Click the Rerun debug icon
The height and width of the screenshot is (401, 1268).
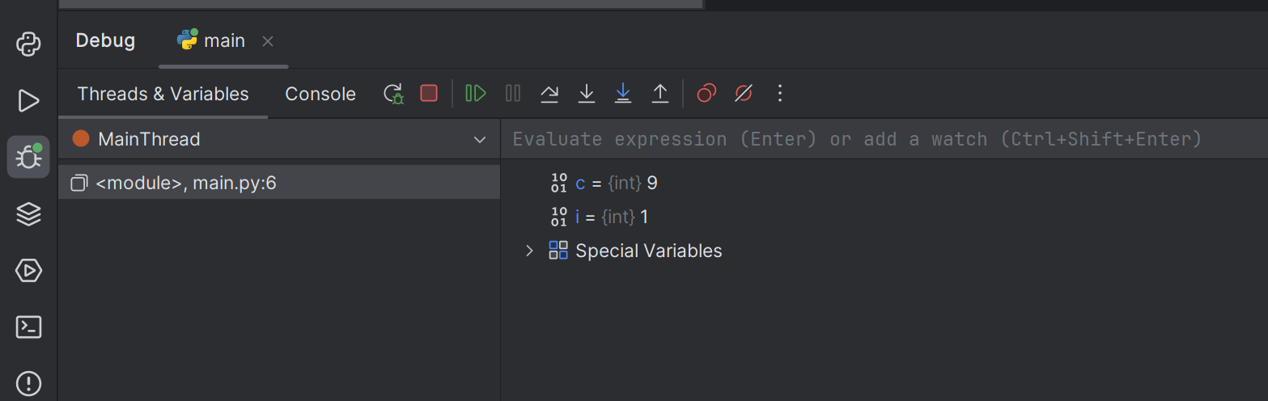[393, 94]
